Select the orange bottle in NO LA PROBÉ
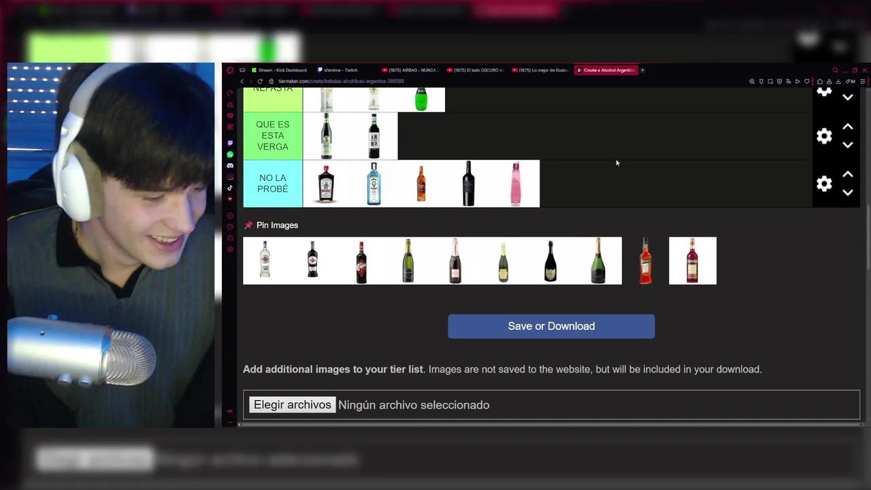The width and height of the screenshot is (871, 490). (x=421, y=184)
